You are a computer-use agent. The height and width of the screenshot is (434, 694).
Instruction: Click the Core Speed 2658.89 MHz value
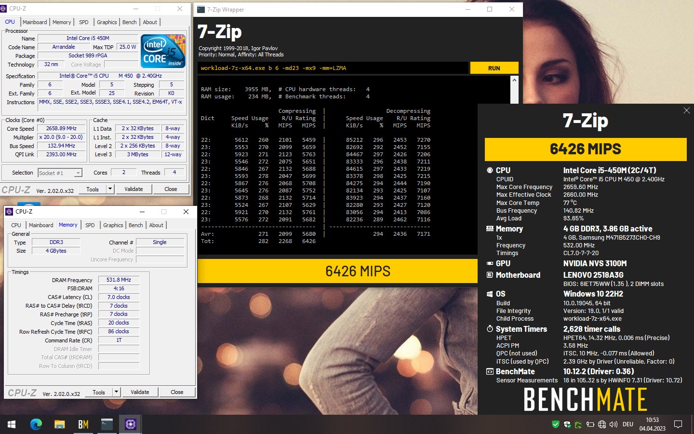pos(61,129)
